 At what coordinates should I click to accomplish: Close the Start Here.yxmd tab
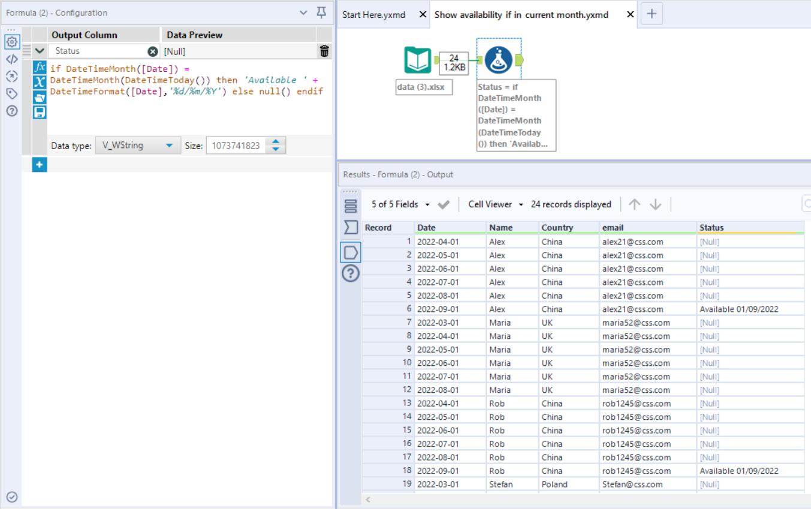pyautogui.click(x=422, y=14)
